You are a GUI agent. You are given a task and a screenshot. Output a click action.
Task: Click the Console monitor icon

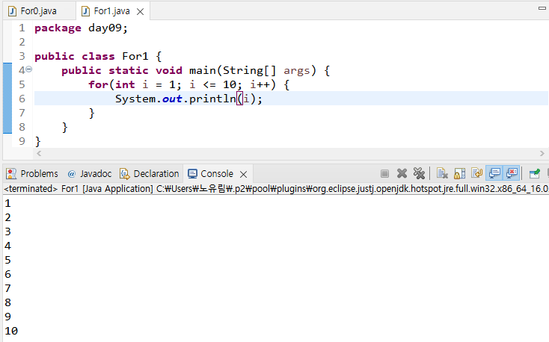point(192,173)
